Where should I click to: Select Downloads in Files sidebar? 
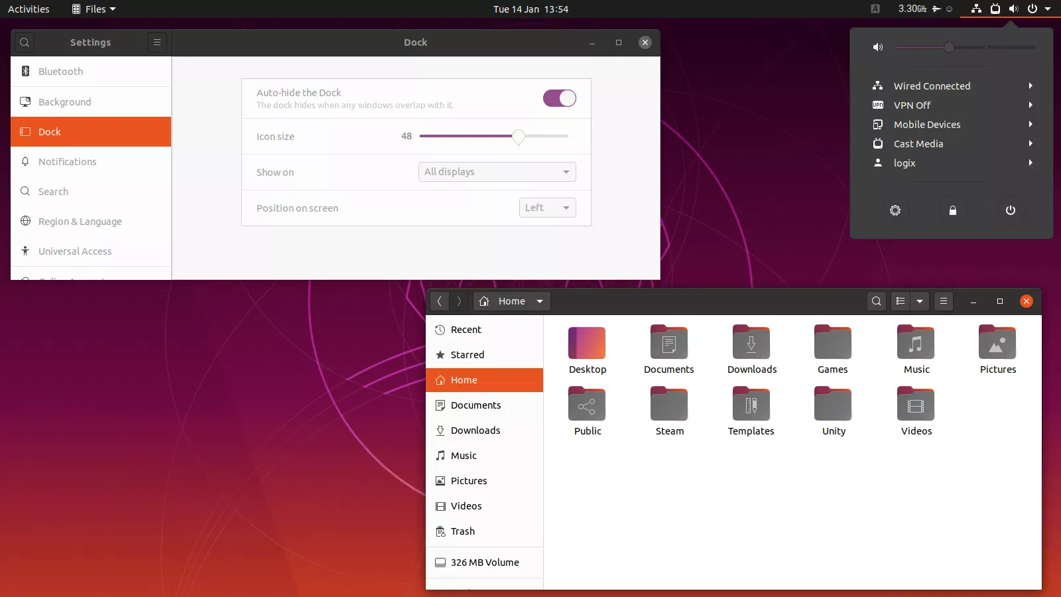point(485,431)
